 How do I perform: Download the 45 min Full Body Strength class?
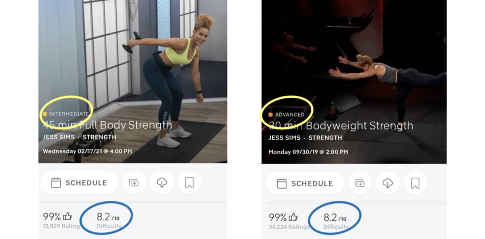point(162,183)
